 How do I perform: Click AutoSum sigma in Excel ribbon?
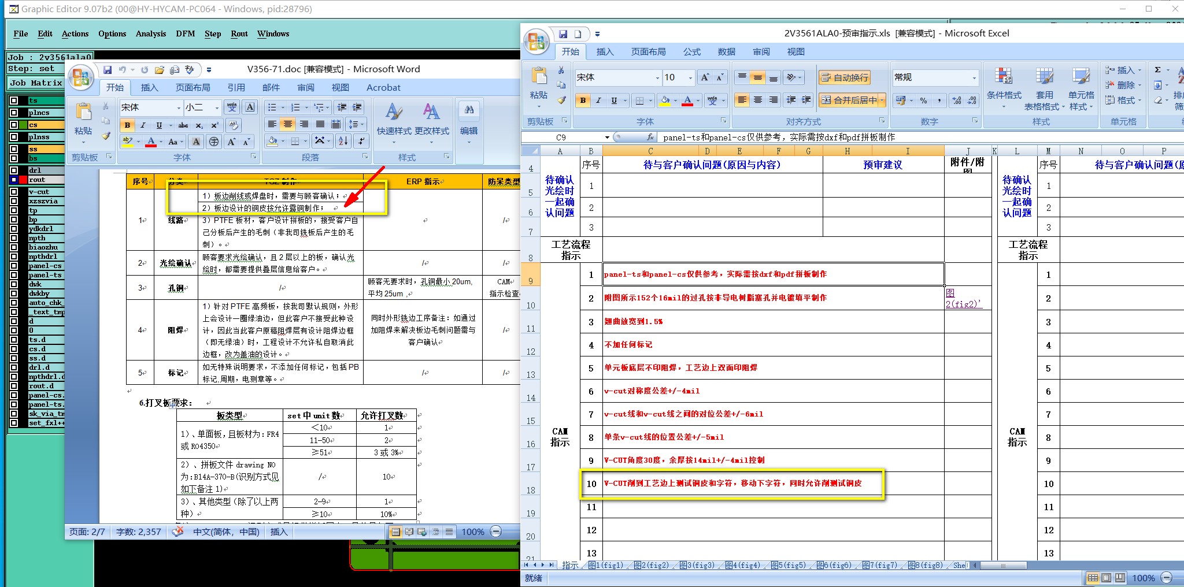click(1158, 70)
